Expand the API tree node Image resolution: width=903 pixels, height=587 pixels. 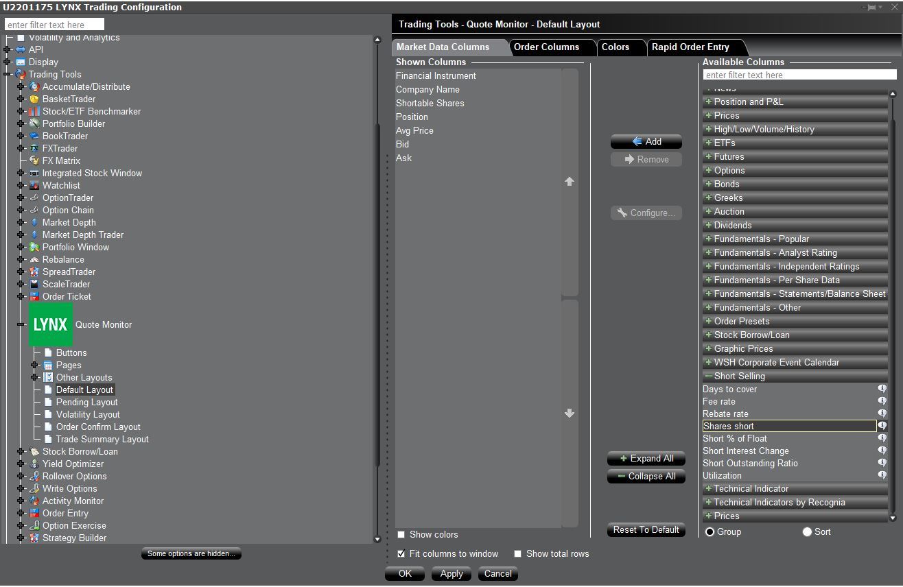point(8,49)
